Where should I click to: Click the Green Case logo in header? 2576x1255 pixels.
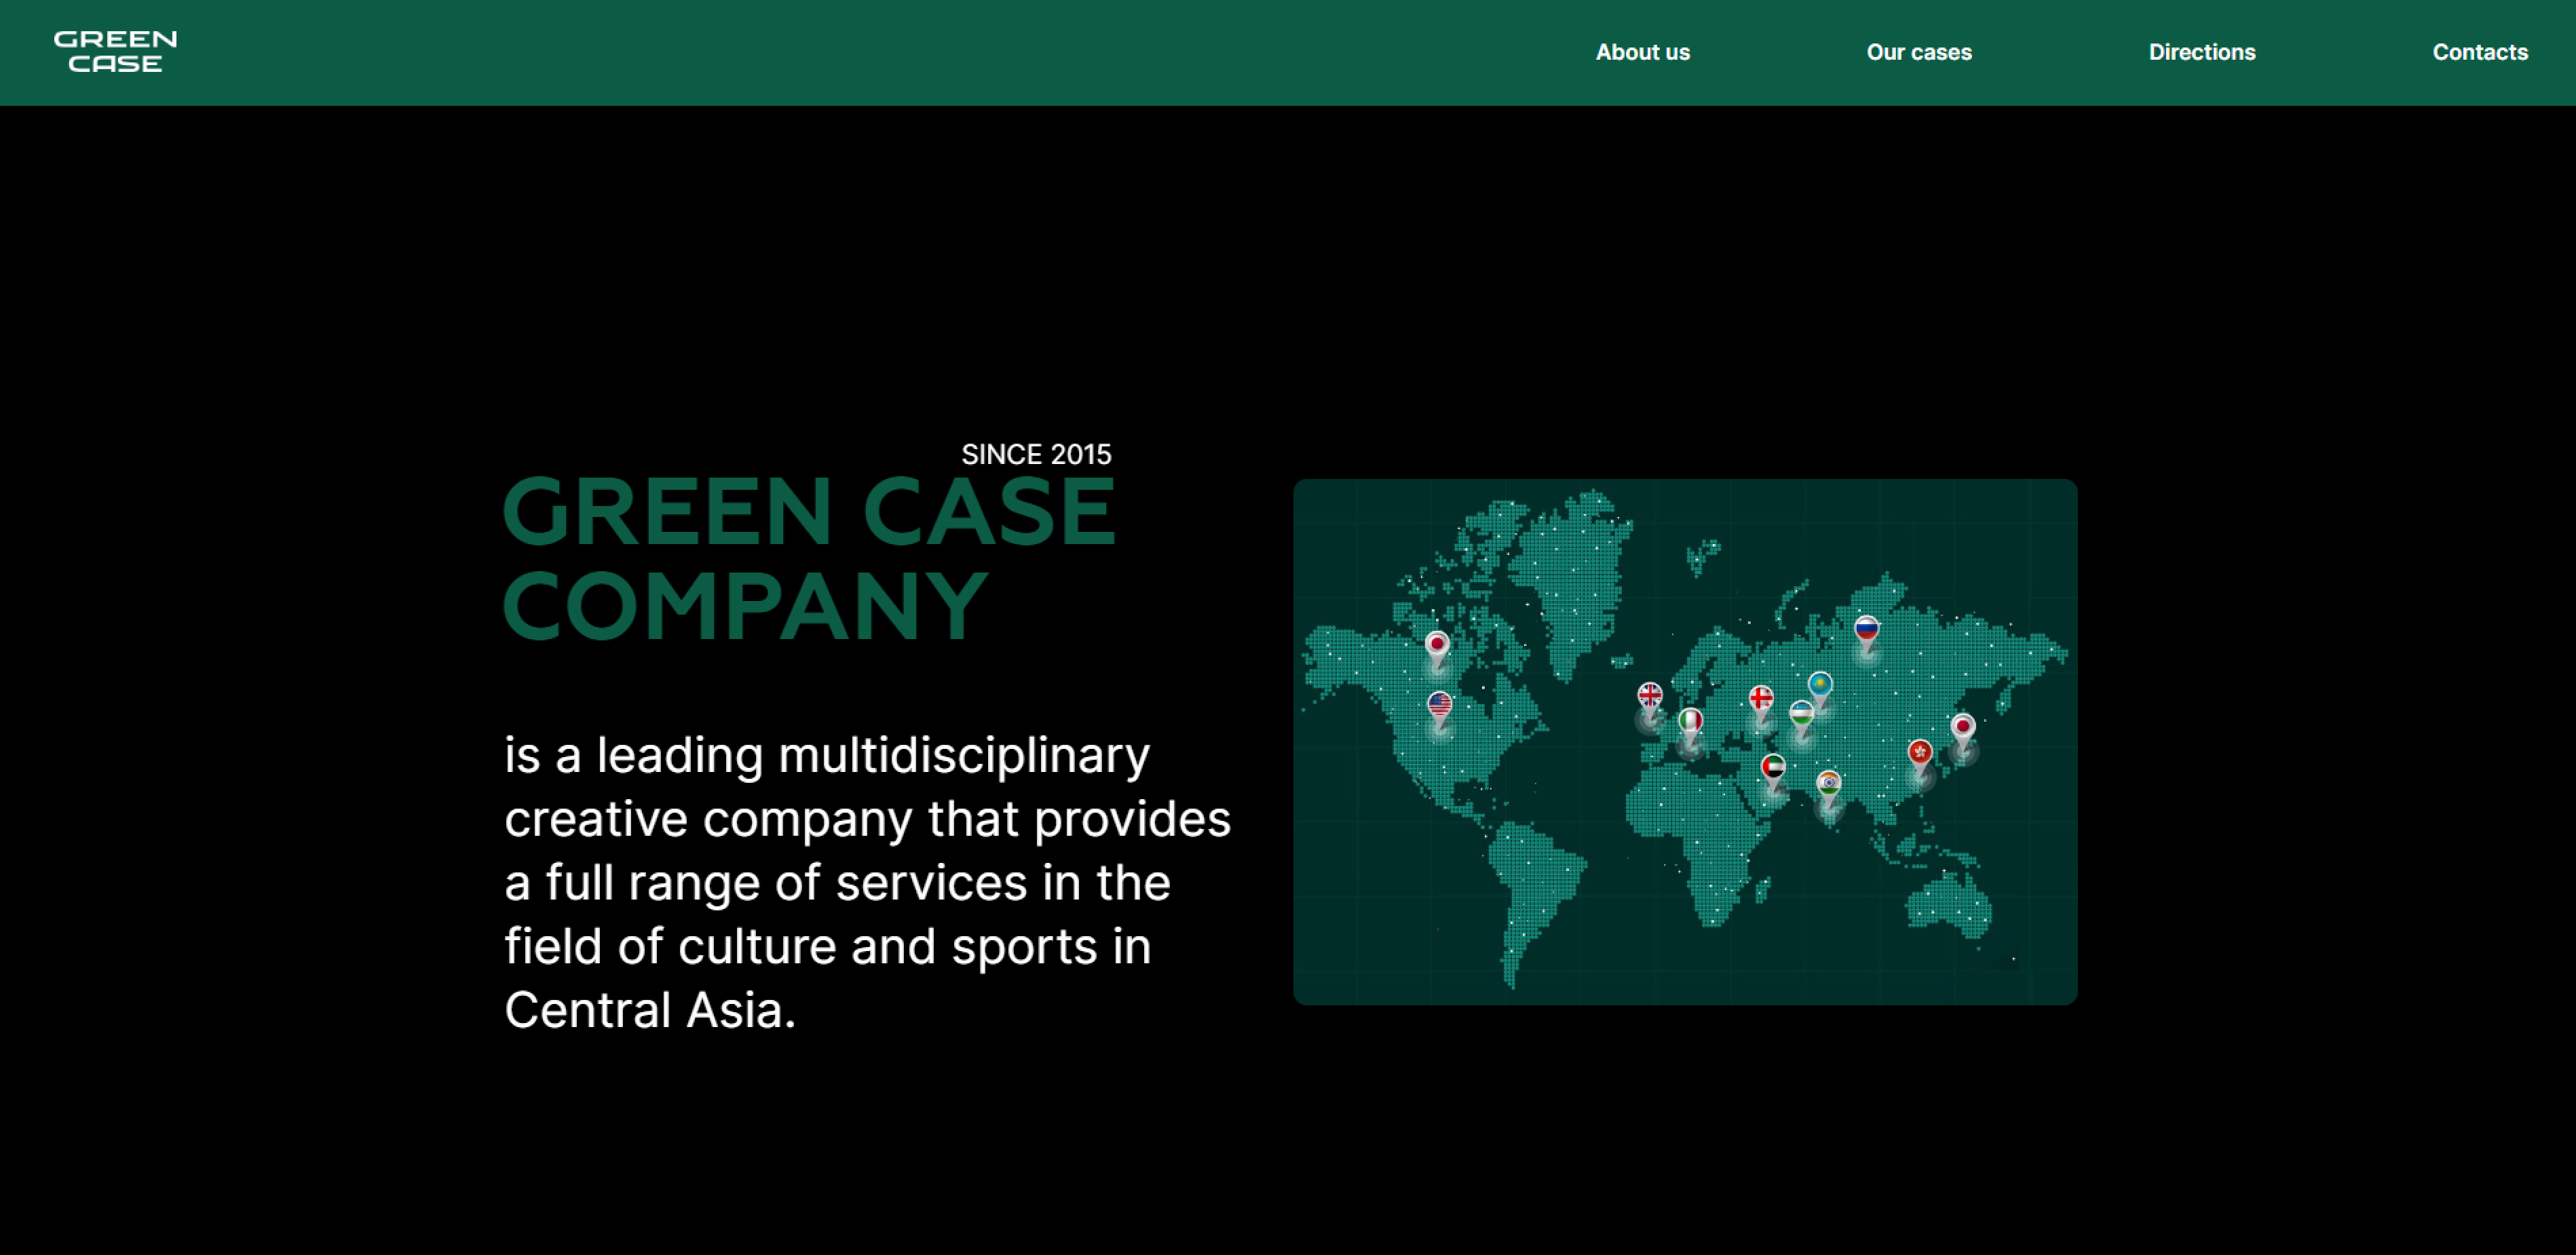pos(115,51)
